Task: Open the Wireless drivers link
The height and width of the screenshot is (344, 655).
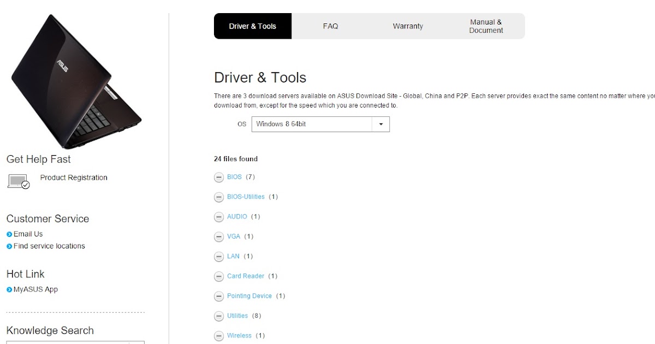Action: point(239,336)
